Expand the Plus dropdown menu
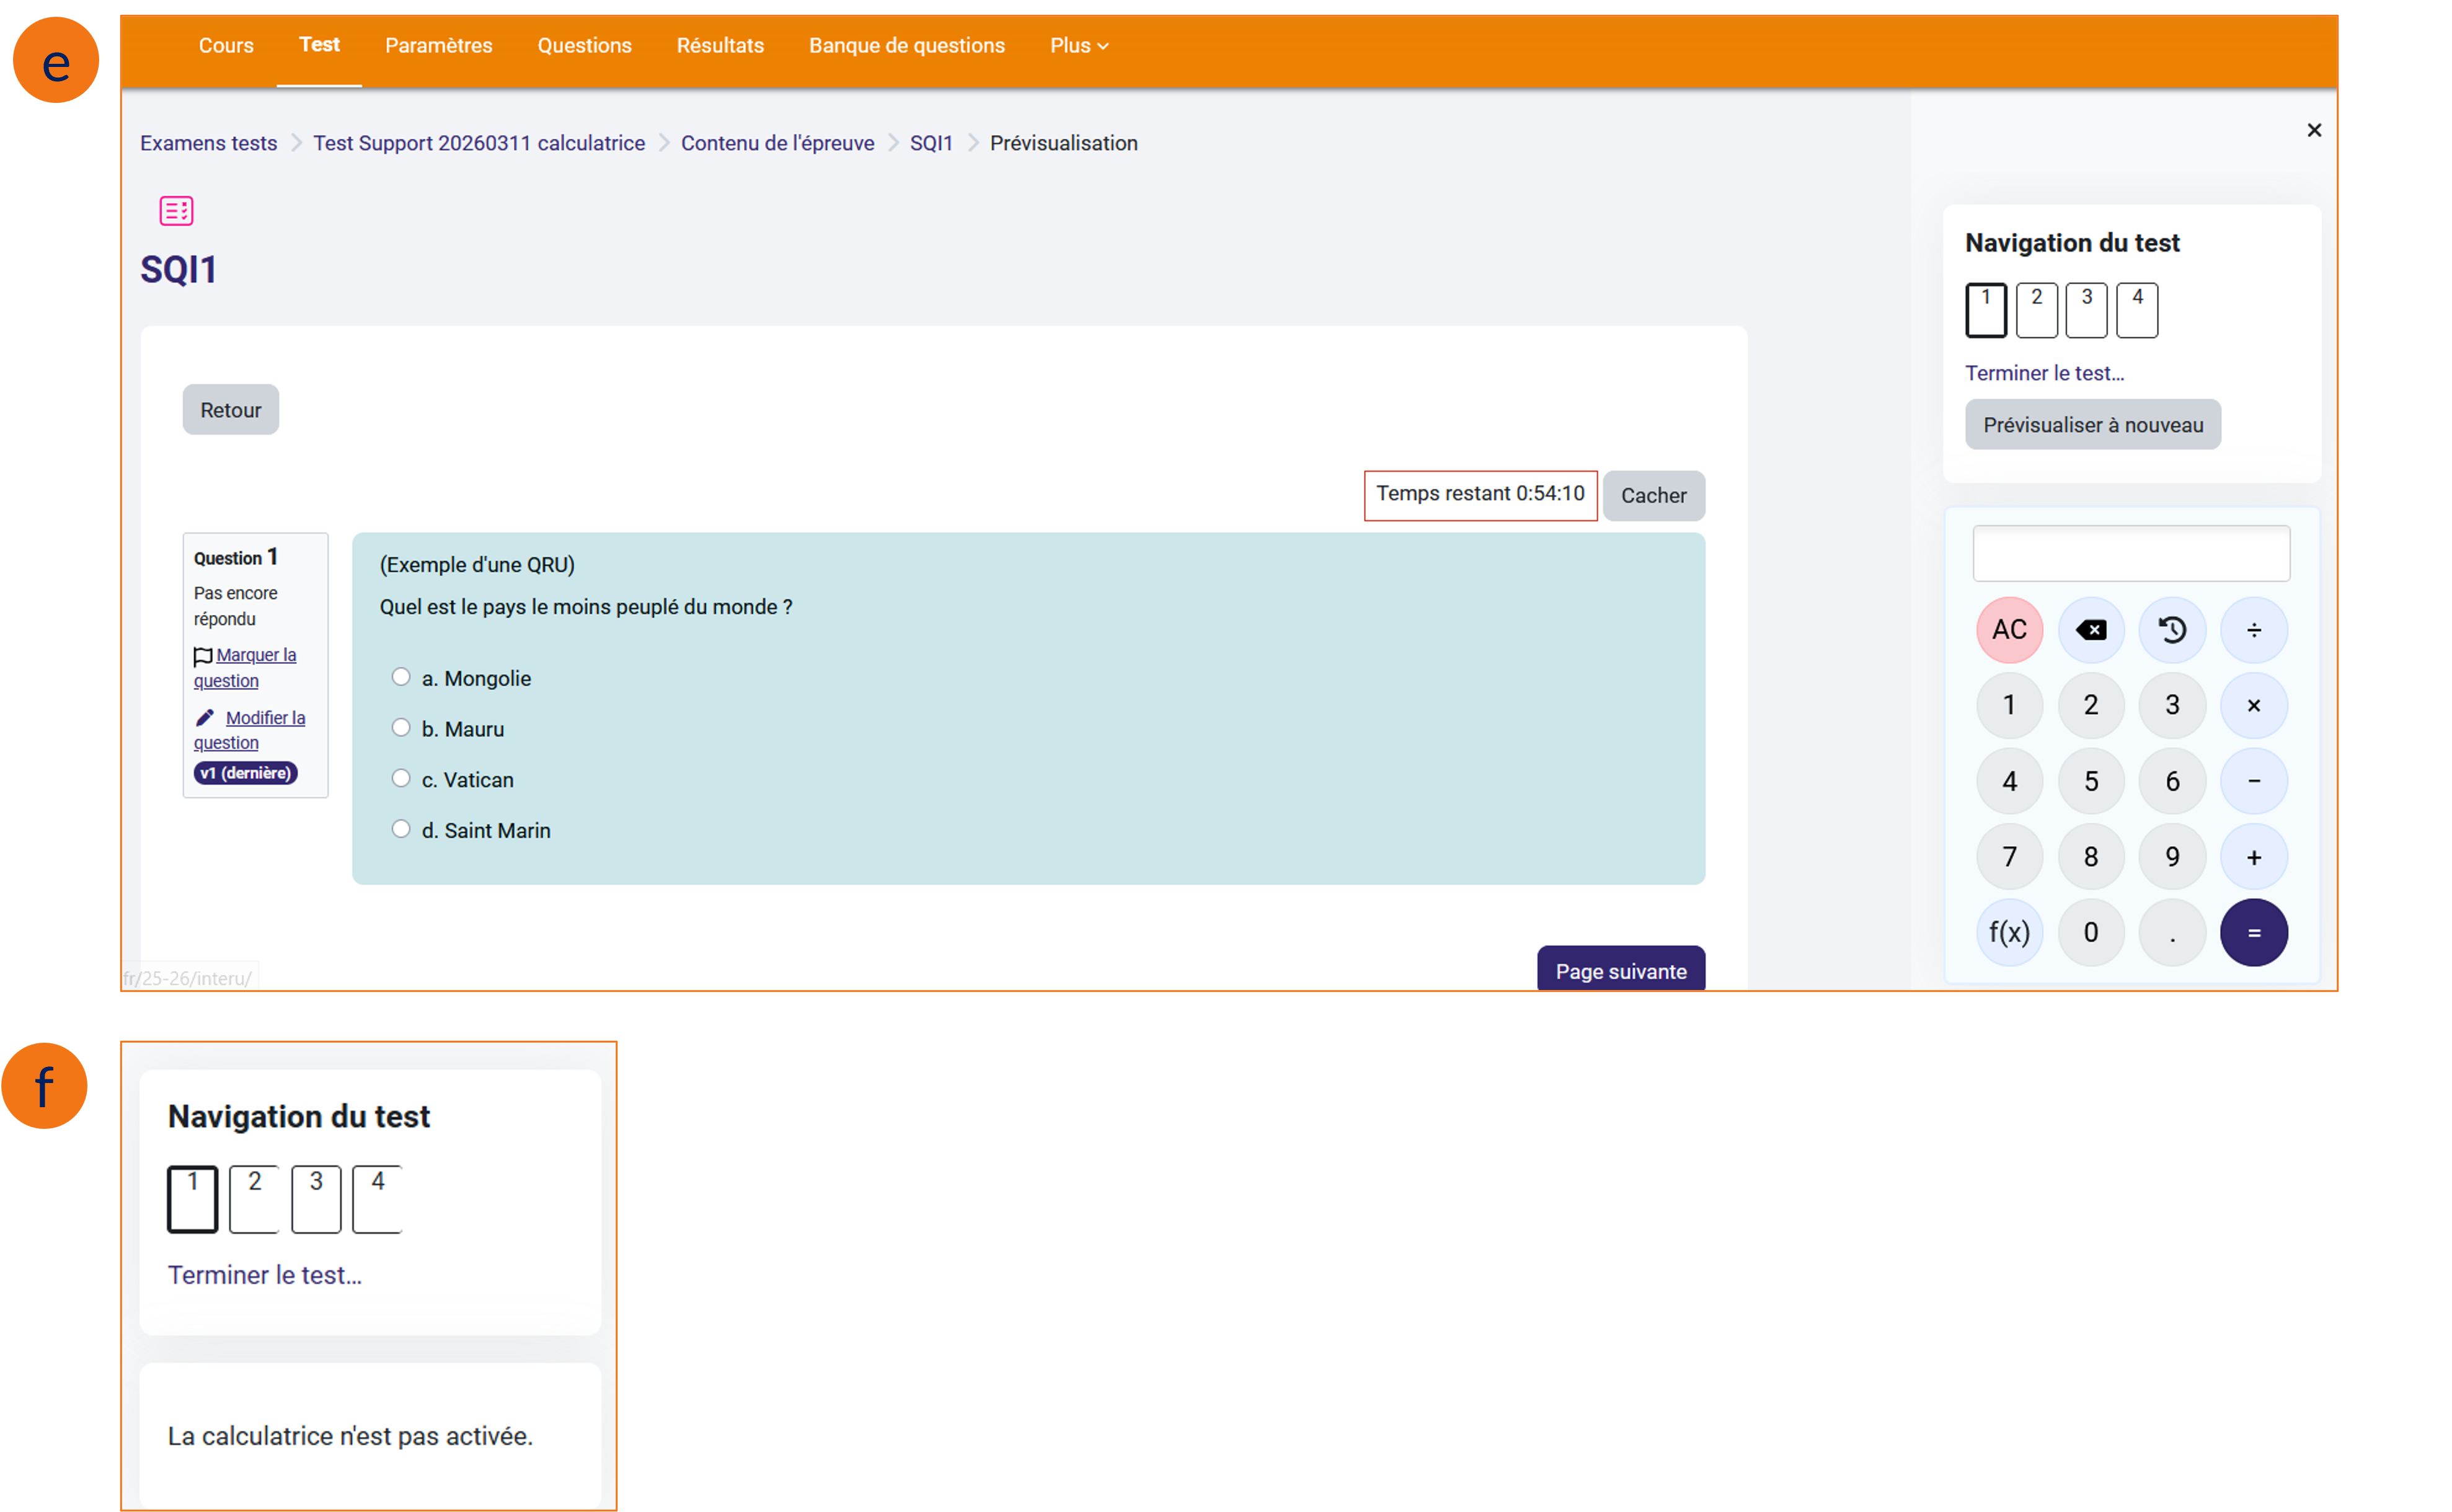 coord(1078,46)
